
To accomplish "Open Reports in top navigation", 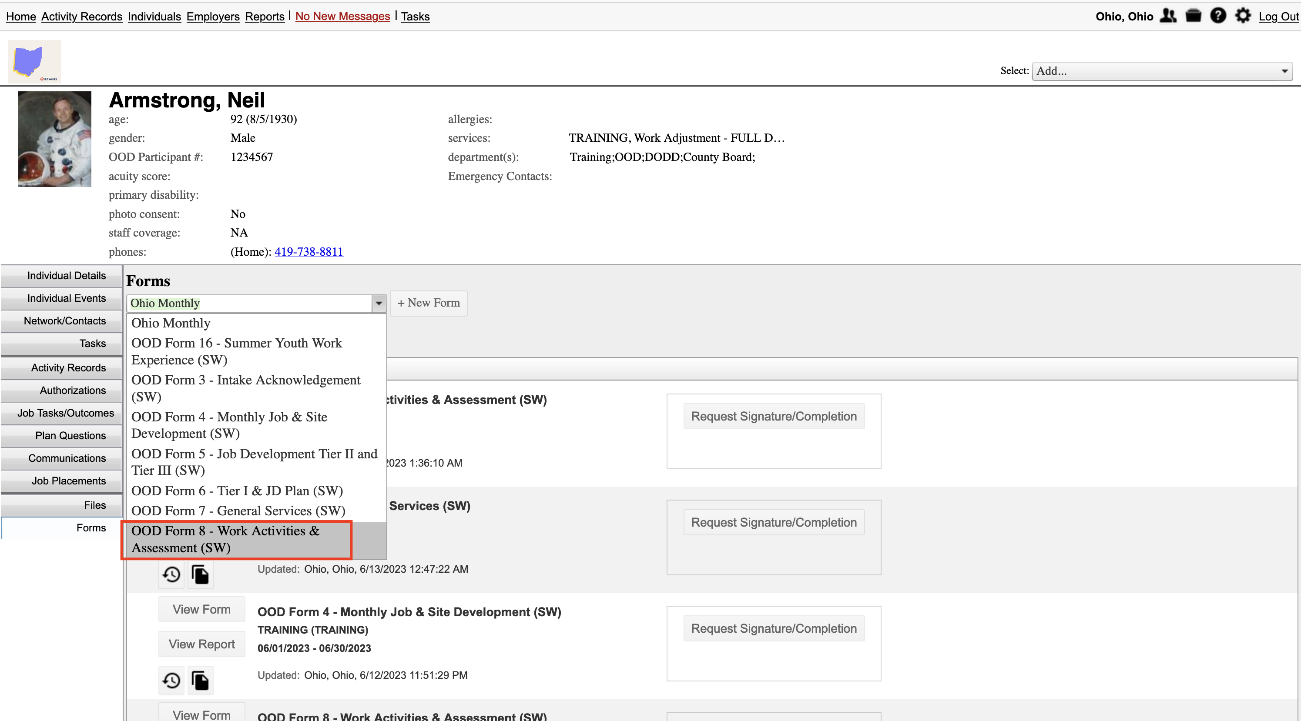I will [x=265, y=16].
